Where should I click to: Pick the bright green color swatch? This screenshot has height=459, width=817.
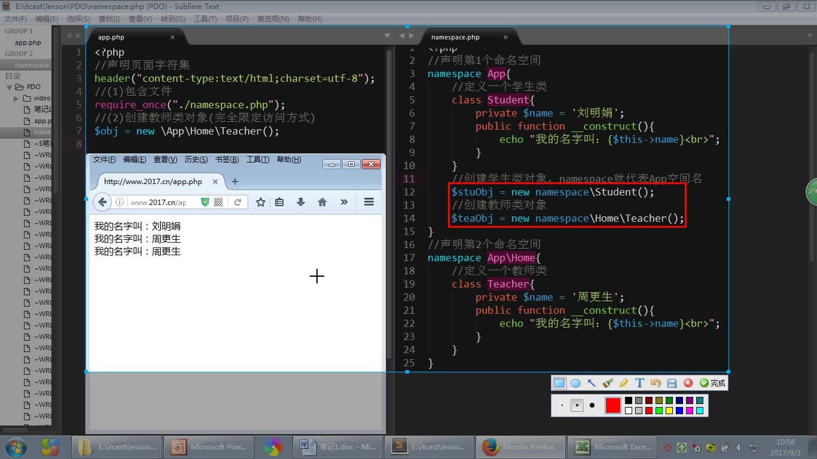click(659, 411)
